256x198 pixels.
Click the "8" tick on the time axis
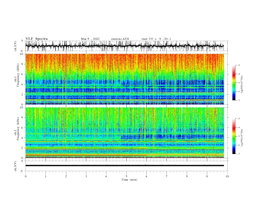[187, 176]
